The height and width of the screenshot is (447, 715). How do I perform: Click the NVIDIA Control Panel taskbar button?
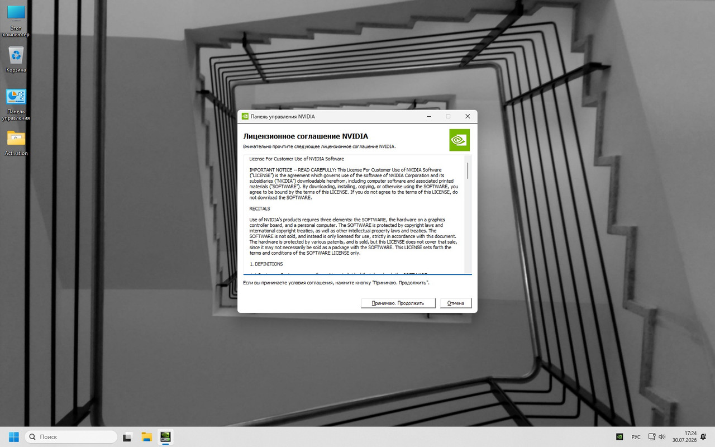coord(165,436)
